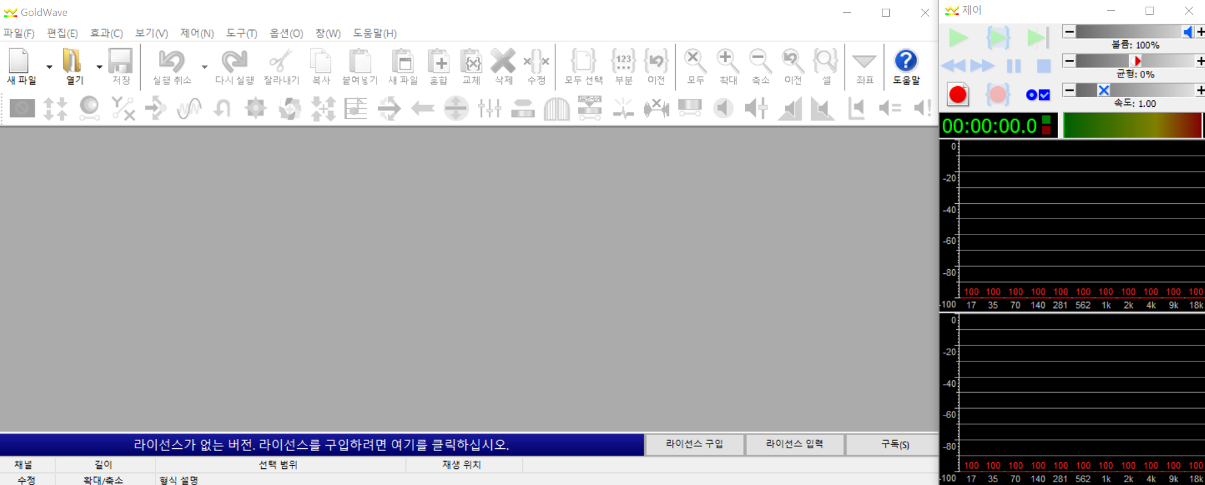The image size is (1205, 485).
Task: Open the 도움말(H) menu
Action: point(375,33)
